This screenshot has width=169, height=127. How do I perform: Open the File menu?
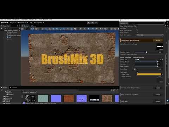pos(2,20)
